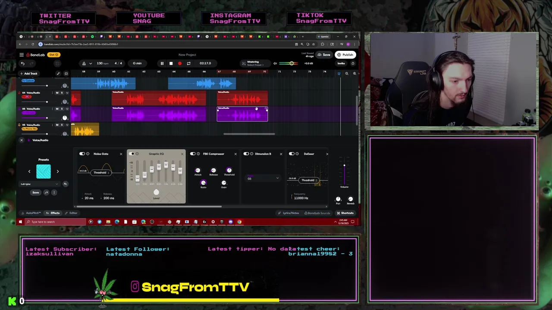The width and height of the screenshot is (552, 310).
Task: Expand track 04 options chevron
Action: point(66,93)
